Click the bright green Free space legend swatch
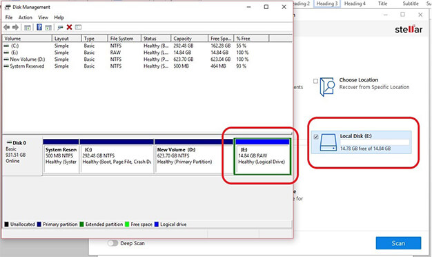Image resolution: width=432 pixels, height=257 pixels. [127, 225]
